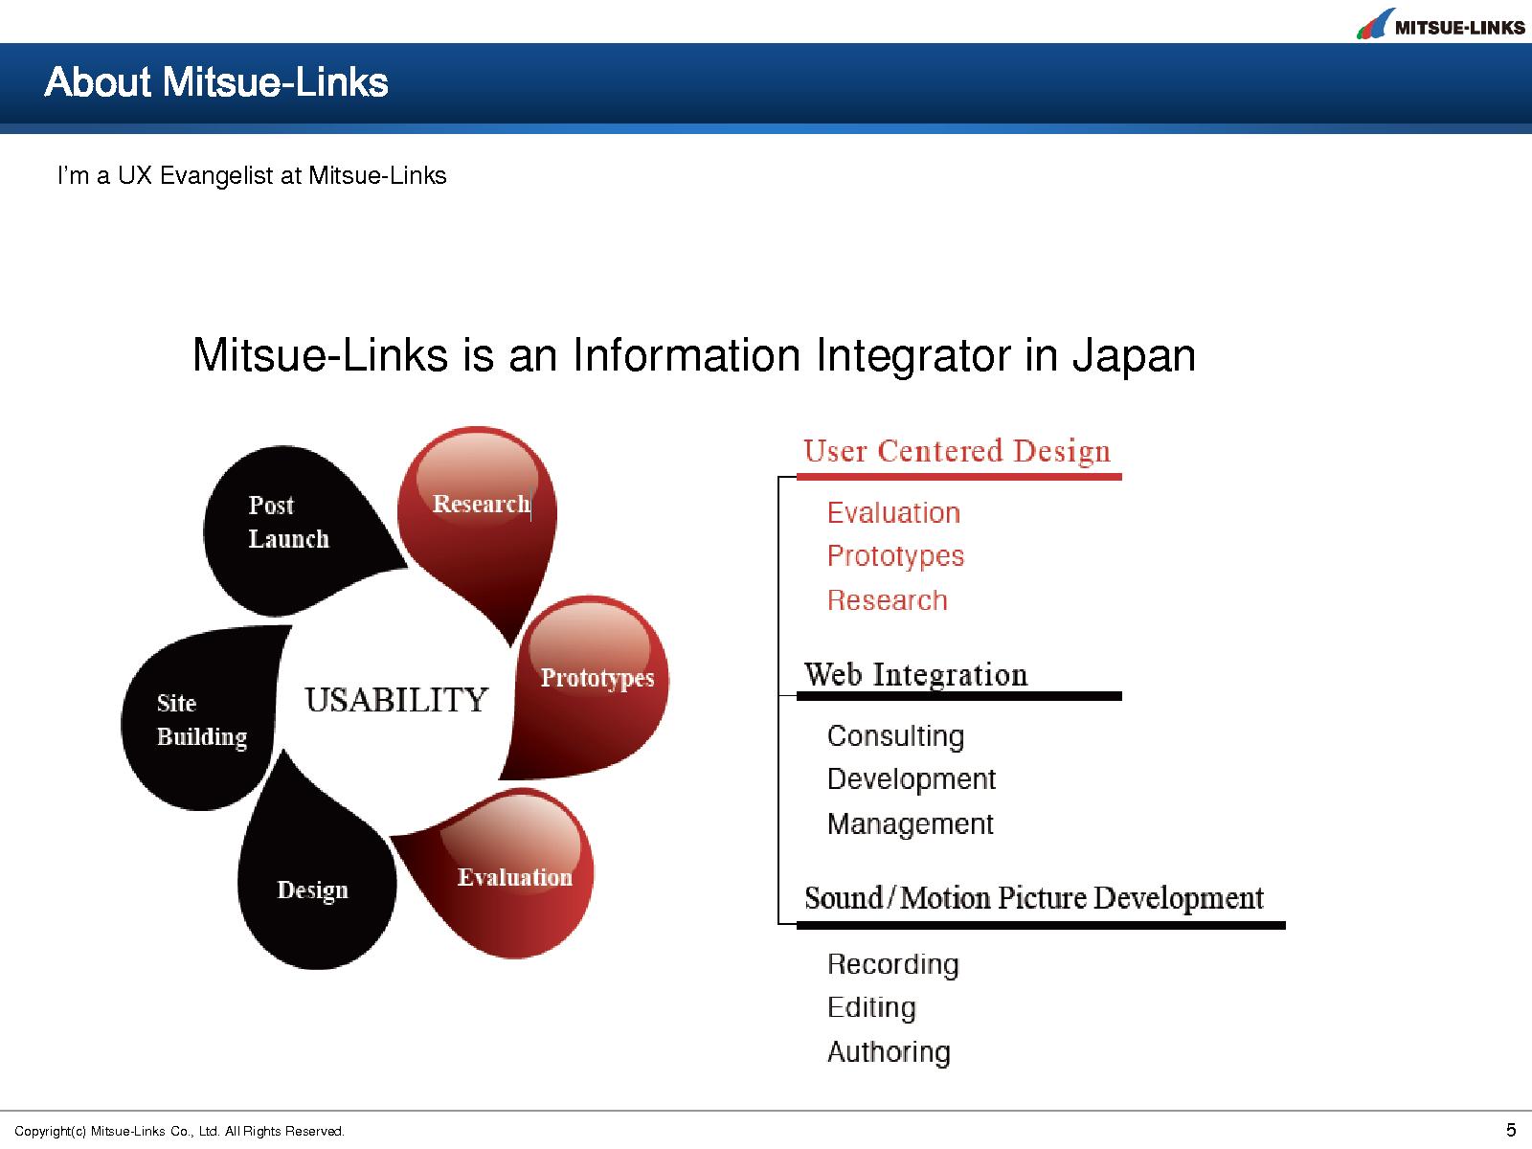Click the Management list item
Image resolution: width=1532 pixels, height=1149 pixels.
(x=910, y=824)
